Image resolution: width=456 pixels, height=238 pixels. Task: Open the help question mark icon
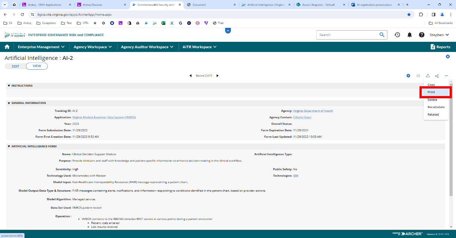pyautogui.click(x=422, y=35)
